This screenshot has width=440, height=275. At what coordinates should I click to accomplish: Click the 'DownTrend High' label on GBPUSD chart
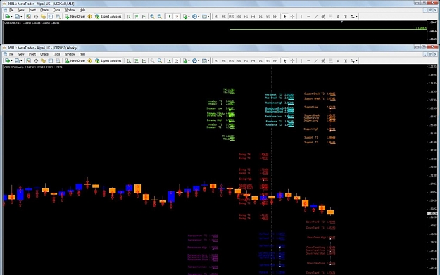(x=317, y=238)
